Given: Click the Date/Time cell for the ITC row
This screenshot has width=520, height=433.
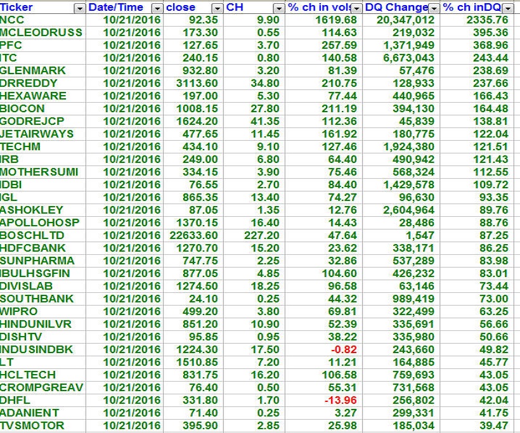Looking at the screenshot, I should [x=132, y=58].
